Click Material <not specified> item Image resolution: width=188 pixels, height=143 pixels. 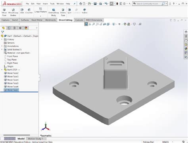(17, 53)
